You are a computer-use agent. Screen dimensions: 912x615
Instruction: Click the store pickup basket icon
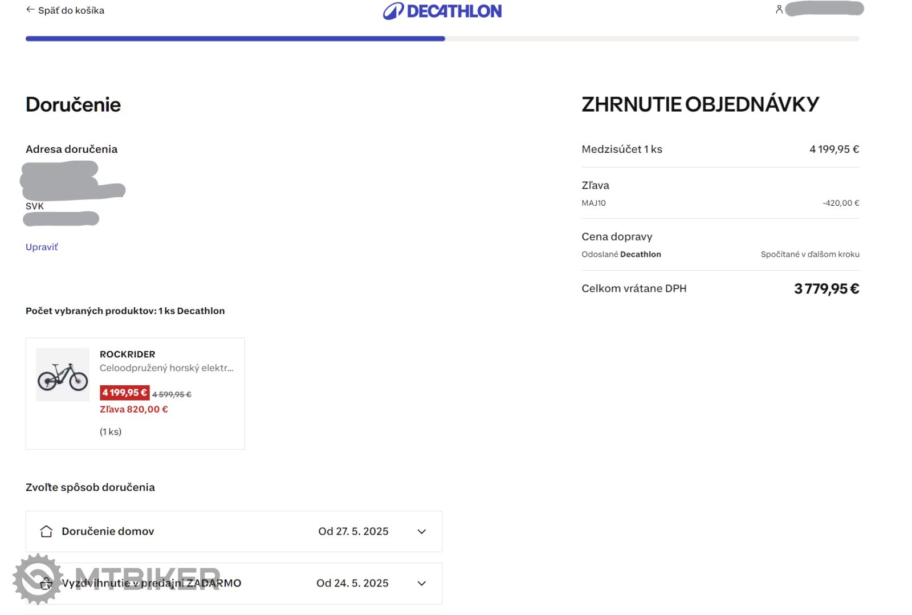46,583
